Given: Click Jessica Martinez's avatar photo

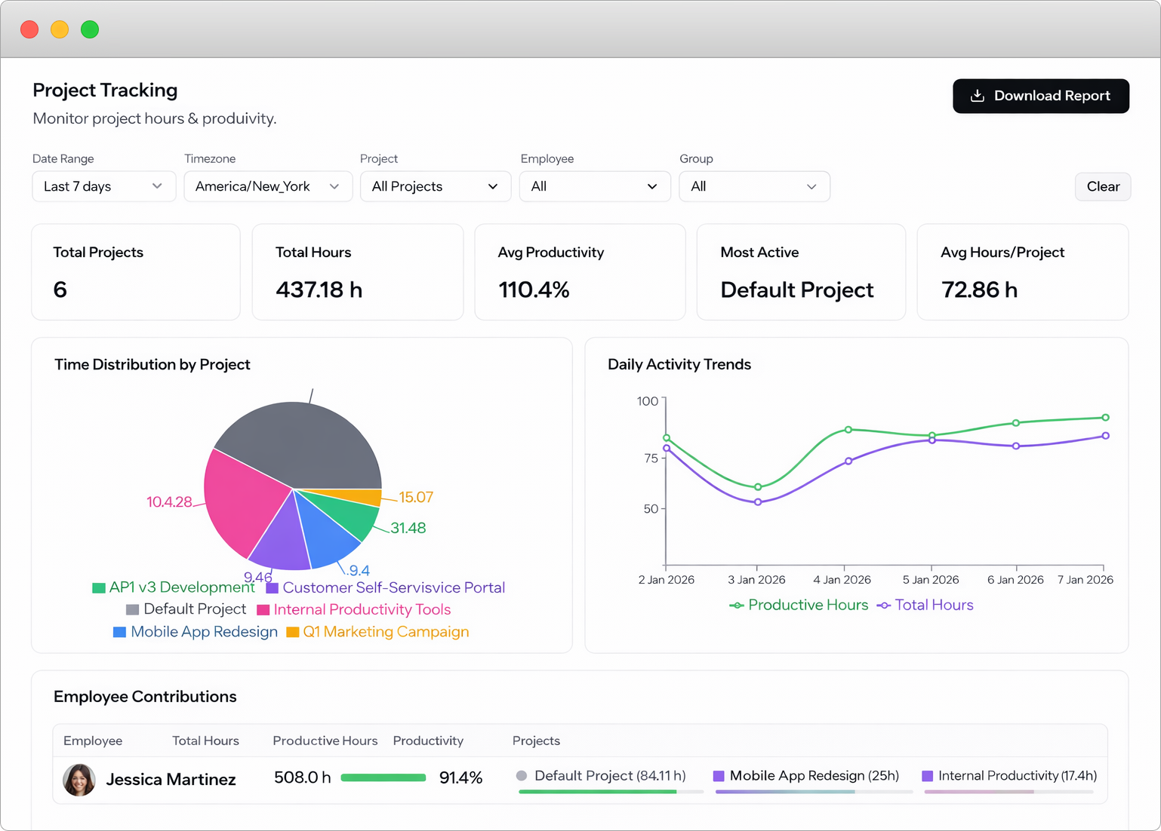Looking at the screenshot, I should click(79, 780).
